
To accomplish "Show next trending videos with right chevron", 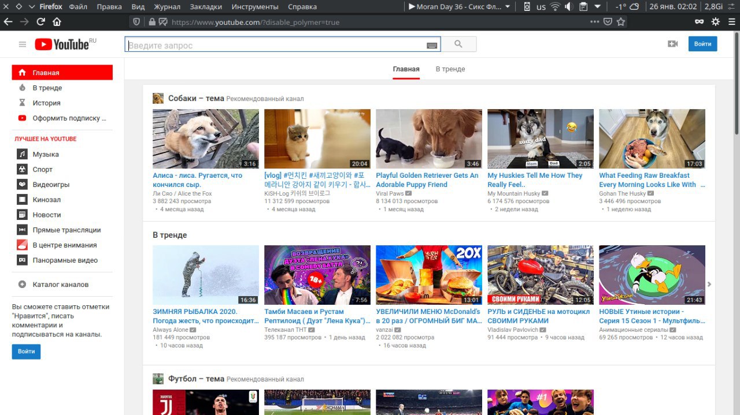I will click(709, 285).
